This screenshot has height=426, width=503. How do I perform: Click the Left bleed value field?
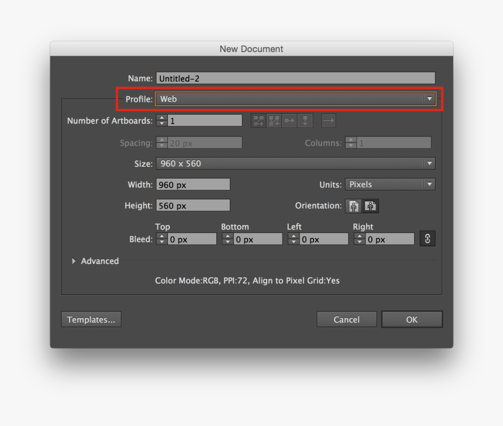coord(323,239)
